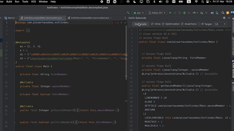Click the Attach Debugger to process icon

[201, 13]
